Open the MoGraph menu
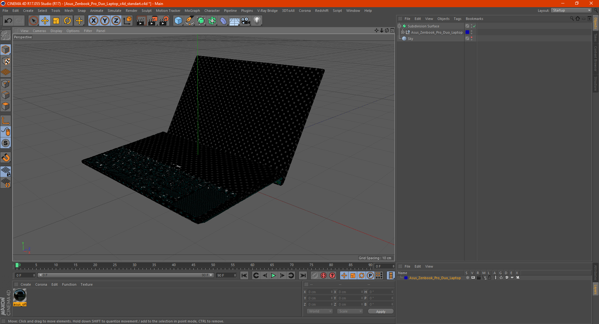The image size is (599, 324). (x=192, y=11)
